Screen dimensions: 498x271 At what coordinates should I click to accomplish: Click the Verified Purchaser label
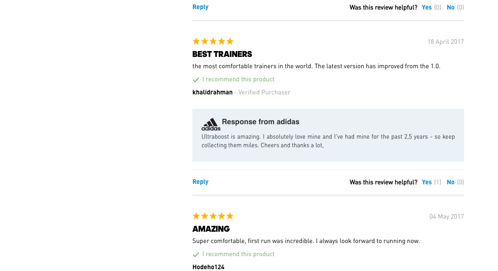tap(264, 92)
